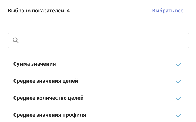
Task: Click the empty area of the search box
Action: [x=104, y=40]
